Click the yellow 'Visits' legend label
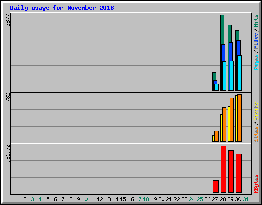Image resolution: width=262 pixels, height=205 pixels. point(256,111)
